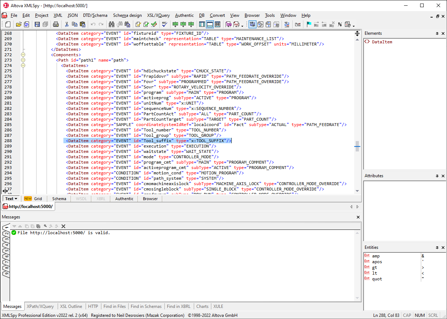Click 'File http://localhost:5000/ is valid.' message
The height and width of the screenshot is (319, 447).
point(64,233)
